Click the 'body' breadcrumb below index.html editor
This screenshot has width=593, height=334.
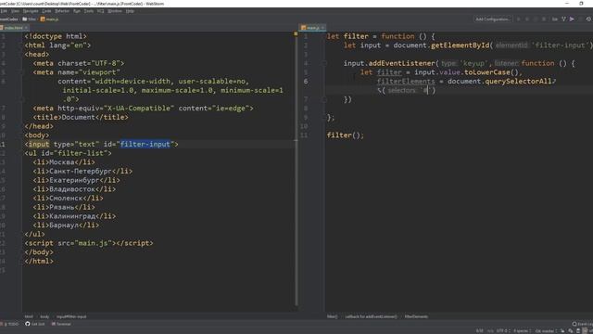coord(44,316)
